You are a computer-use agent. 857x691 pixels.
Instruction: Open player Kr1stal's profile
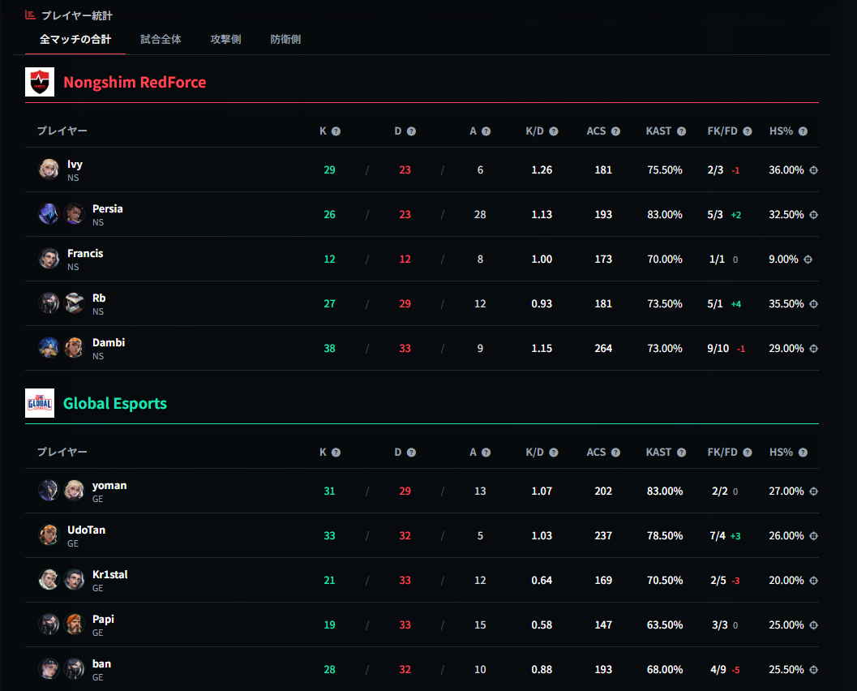pyautogui.click(x=109, y=574)
